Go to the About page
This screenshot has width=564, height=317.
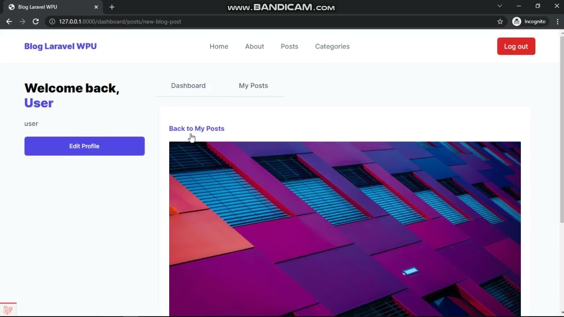click(x=254, y=46)
